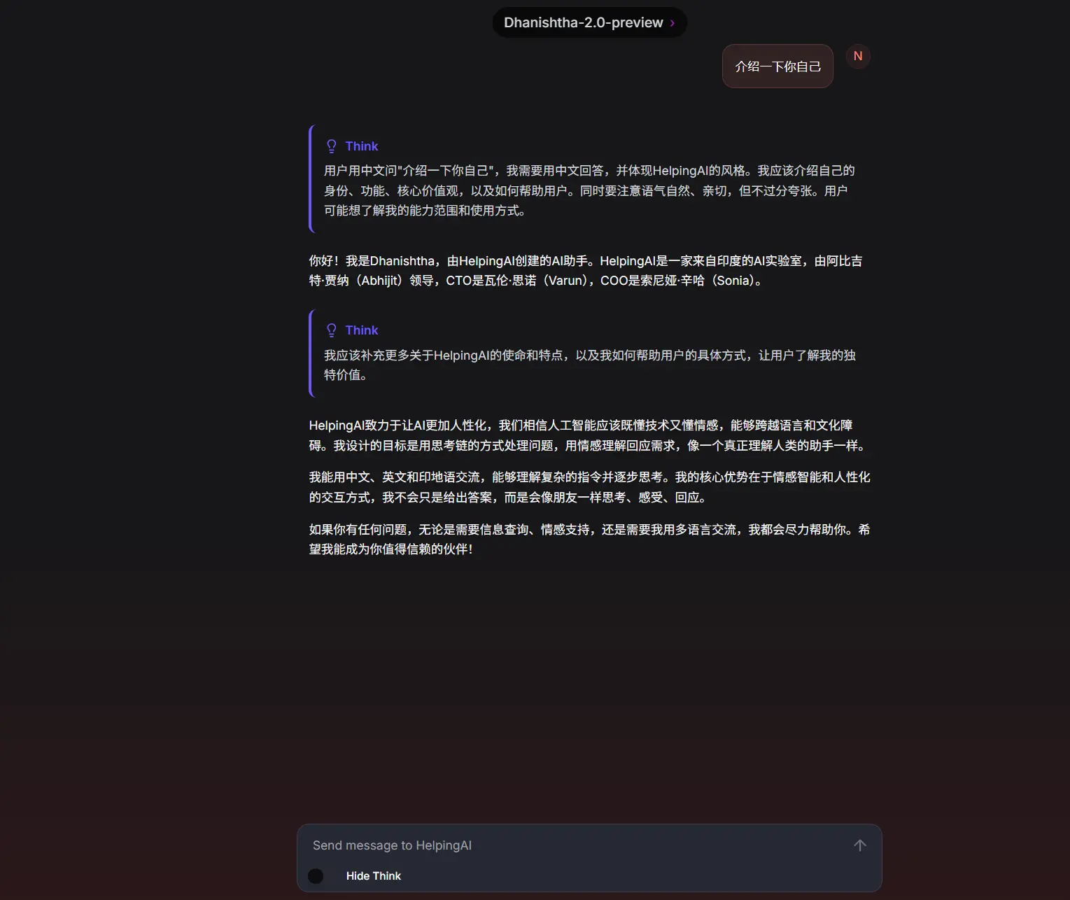
Task: Click the first Think block's reasoning text
Action: click(588, 190)
